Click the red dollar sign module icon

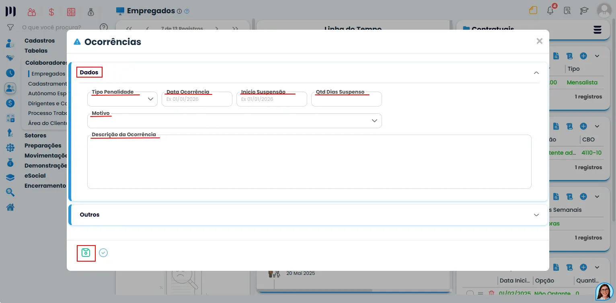pyautogui.click(x=51, y=12)
